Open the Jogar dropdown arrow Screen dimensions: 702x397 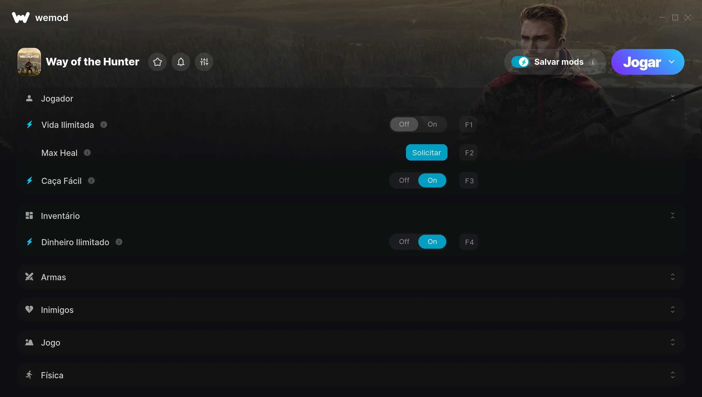tap(672, 62)
